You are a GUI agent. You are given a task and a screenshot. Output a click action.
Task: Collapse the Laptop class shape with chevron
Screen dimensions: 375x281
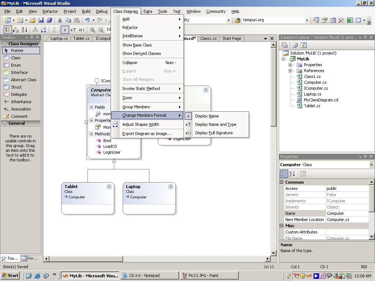pos(171,187)
